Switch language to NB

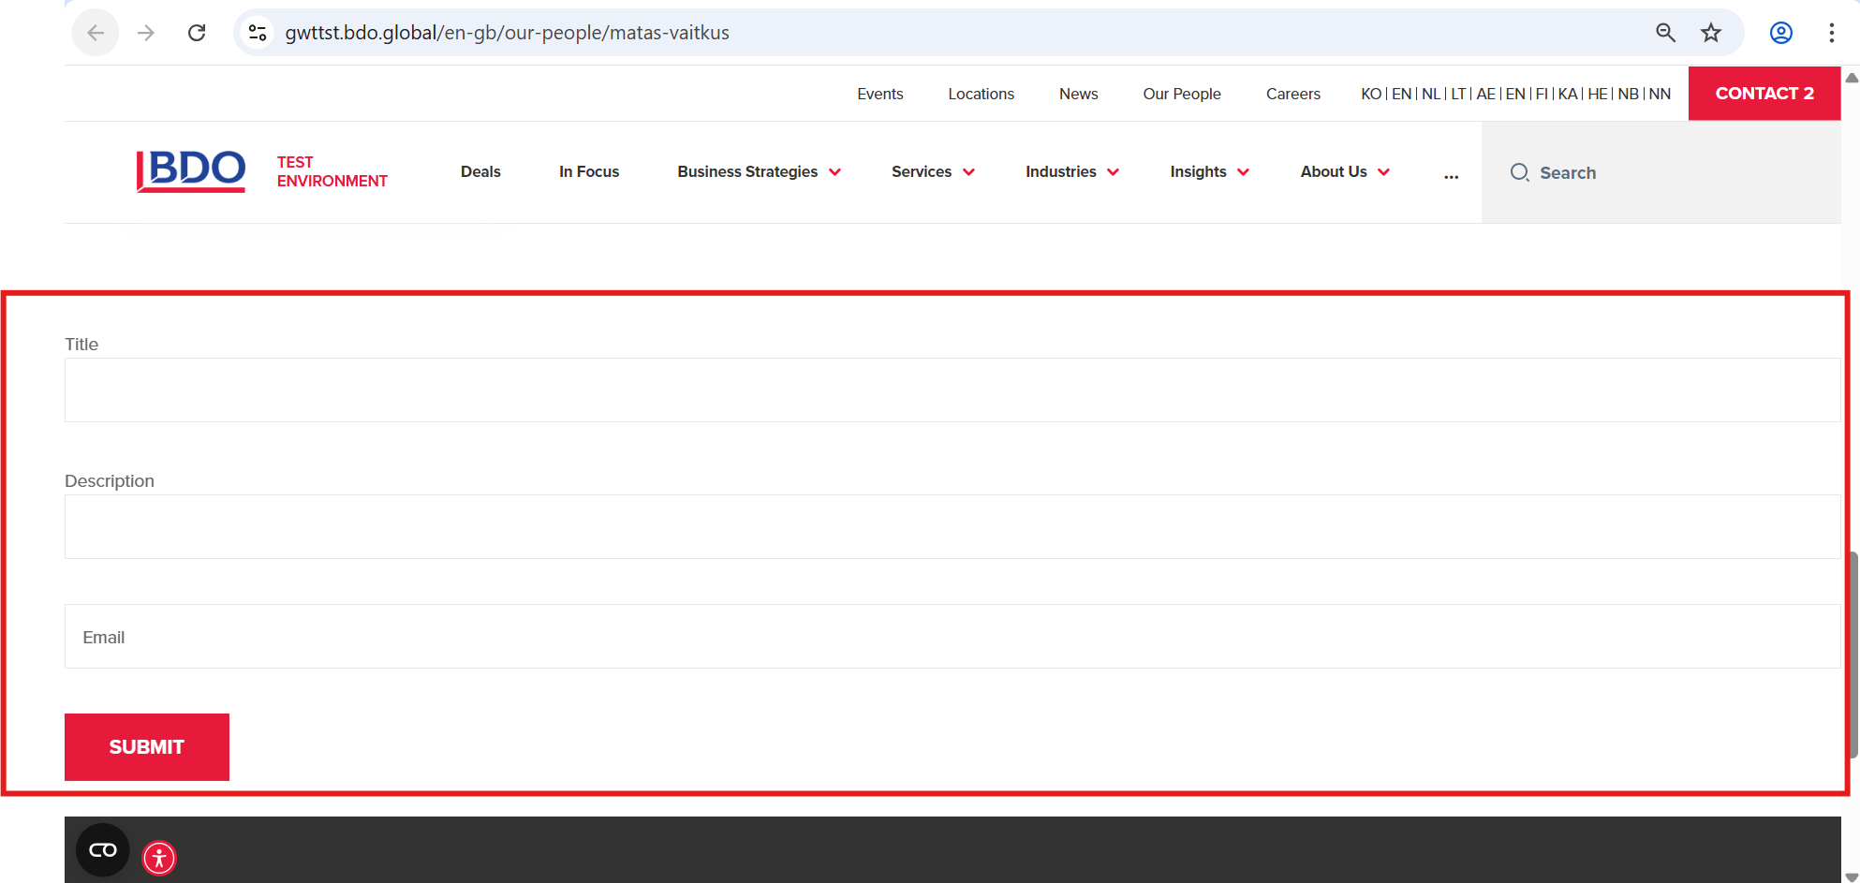coord(1629,94)
